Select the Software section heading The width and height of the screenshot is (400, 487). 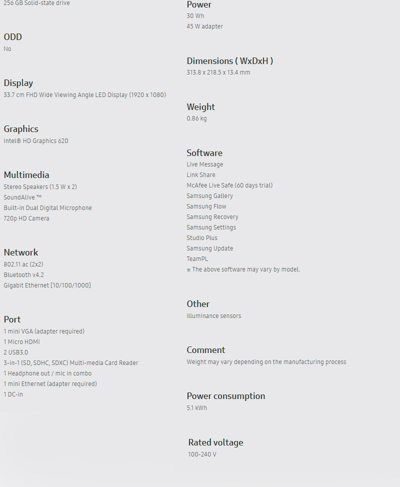pyautogui.click(x=204, y=153)
